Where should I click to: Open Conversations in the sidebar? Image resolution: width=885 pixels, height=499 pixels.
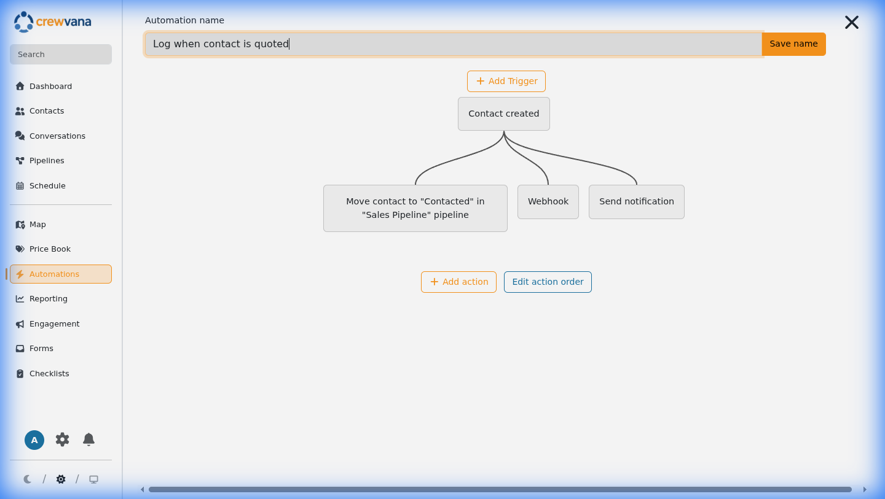pyautogui.click(x=58, y=136)
